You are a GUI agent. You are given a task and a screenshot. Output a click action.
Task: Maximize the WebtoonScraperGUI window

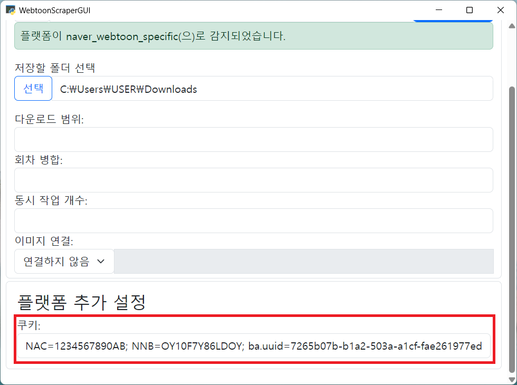470,10
